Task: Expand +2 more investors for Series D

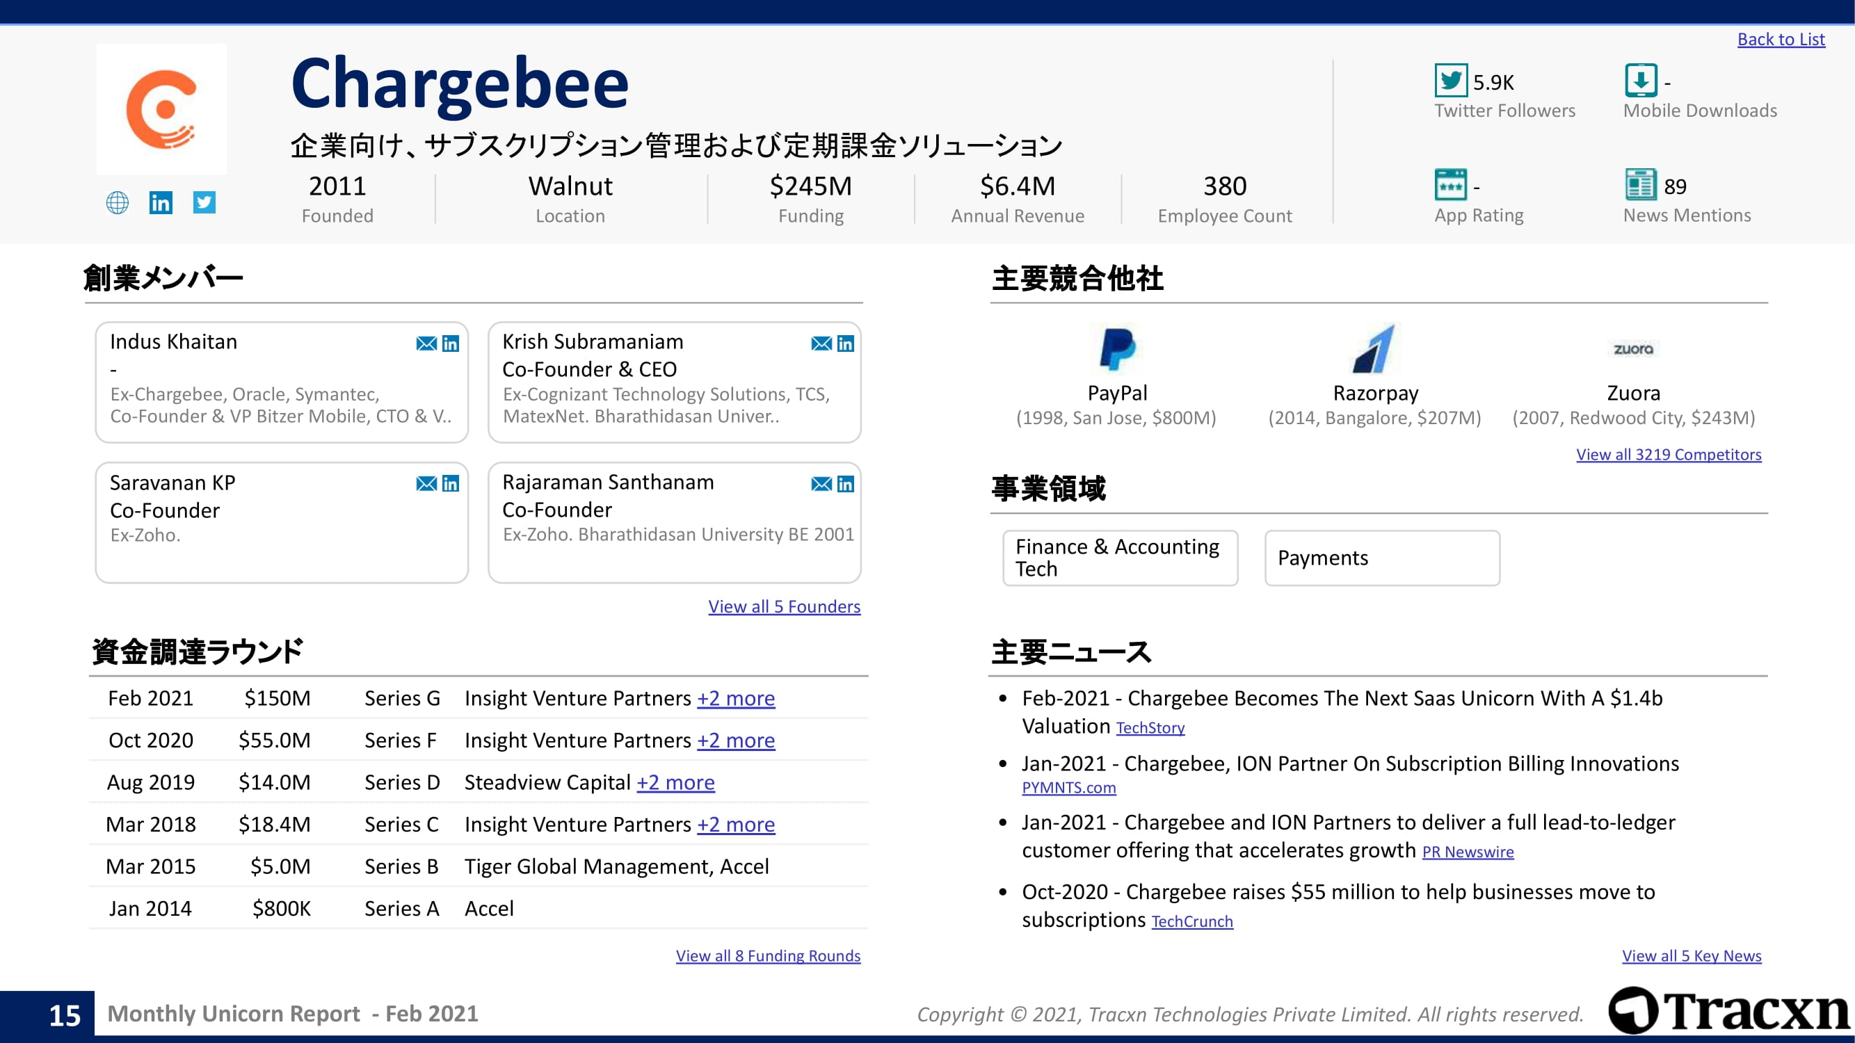Action: [x=675, y=782]
